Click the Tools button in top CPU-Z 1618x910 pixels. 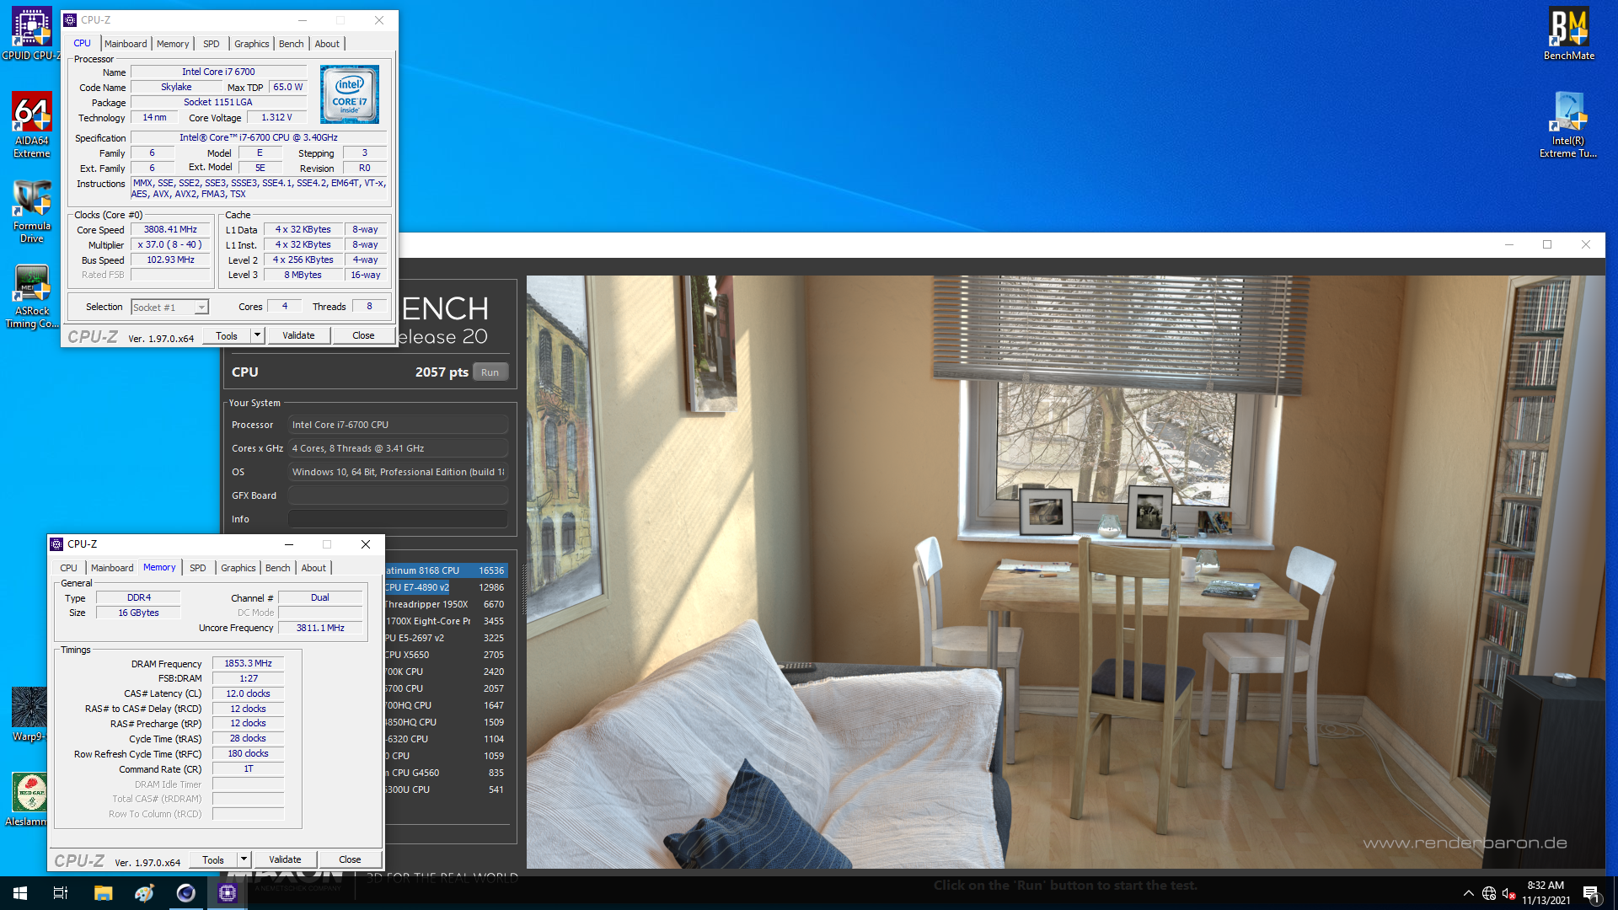click(227, 335)
